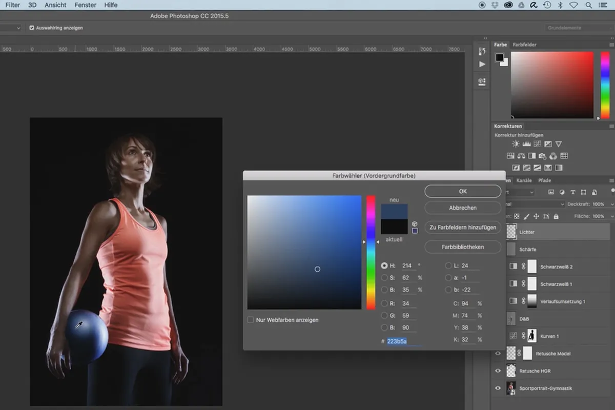Add a Curves adjustment from Korrekturen panel
615x410 pixels.
(x=537, y=145)
